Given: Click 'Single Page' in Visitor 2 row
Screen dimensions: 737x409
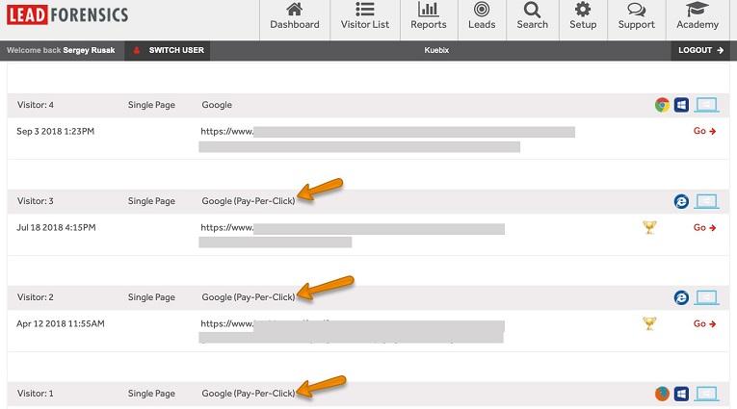Looking at the screenshot, I should click(151, 297).
